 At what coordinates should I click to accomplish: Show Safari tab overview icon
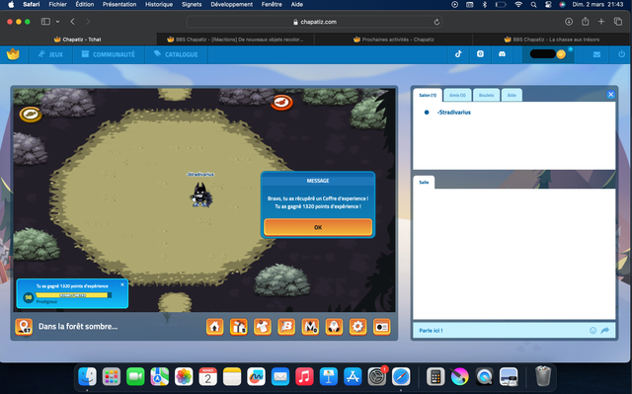[618, 22]
